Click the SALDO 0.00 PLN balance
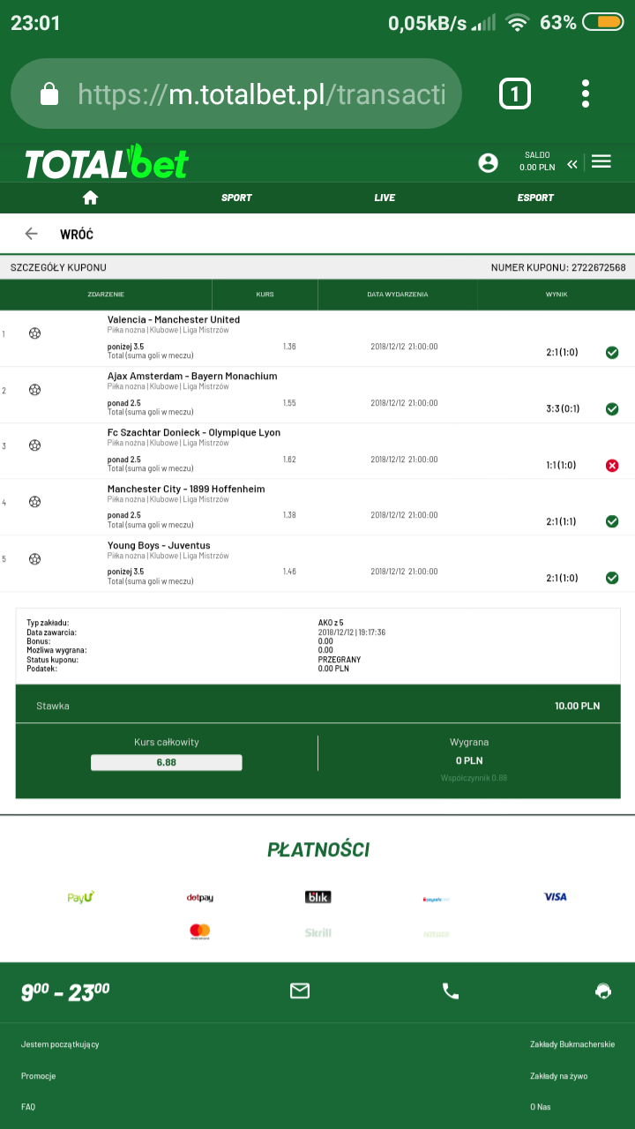 pos(537,161)
